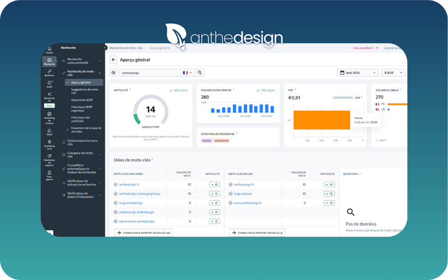
Task: Expand Vérificateur de volume de recherche
Action: click(x=100, y=183)
